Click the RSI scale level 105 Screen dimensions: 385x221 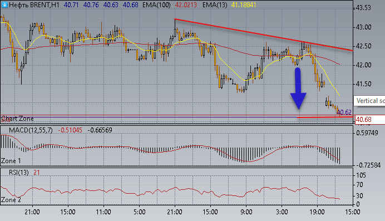[x=361, y=175]
